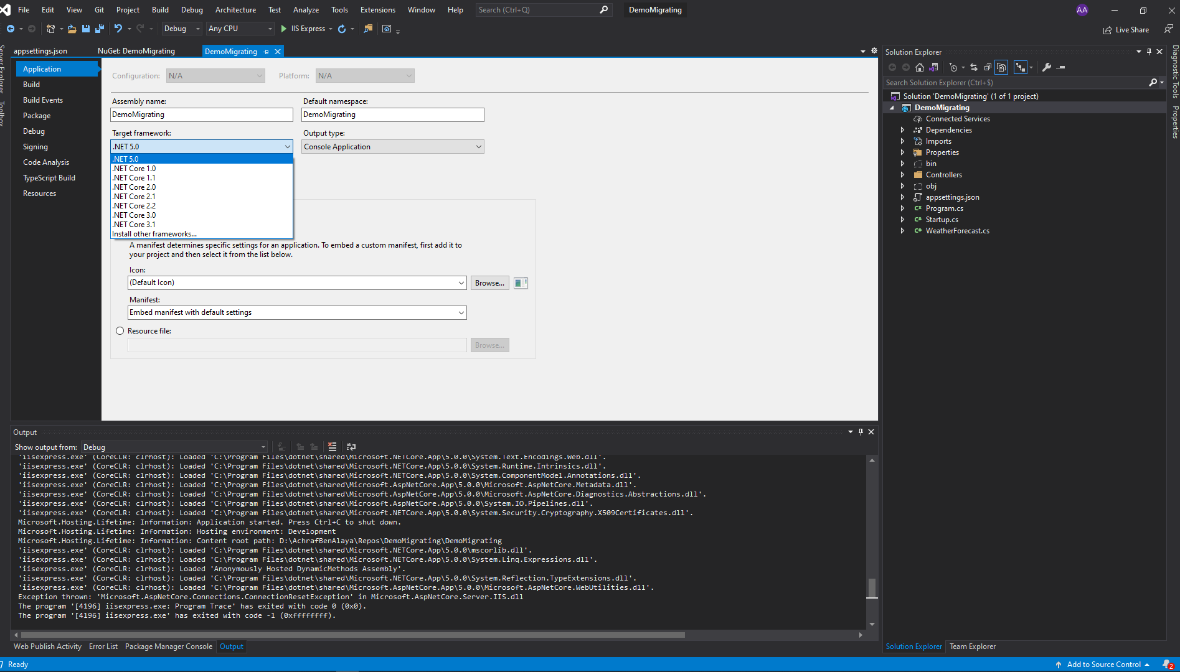Click the Output horizontal scrollbar
Viewport: 1180px width, 672px height.
pos(352,635)
